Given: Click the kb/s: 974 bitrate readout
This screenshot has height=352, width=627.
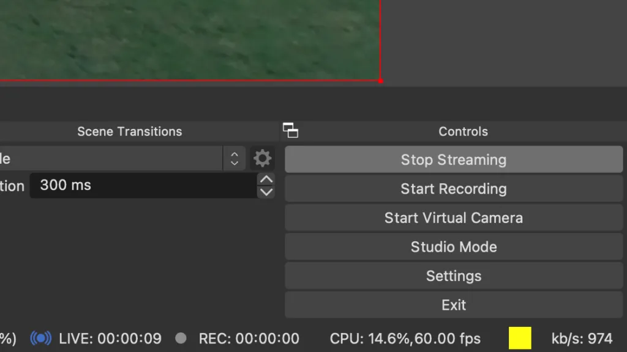Looking at the screenshot, I should point(582,339).
